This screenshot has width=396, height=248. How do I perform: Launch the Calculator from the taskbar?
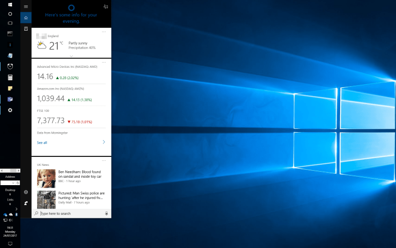coord(10,77)
